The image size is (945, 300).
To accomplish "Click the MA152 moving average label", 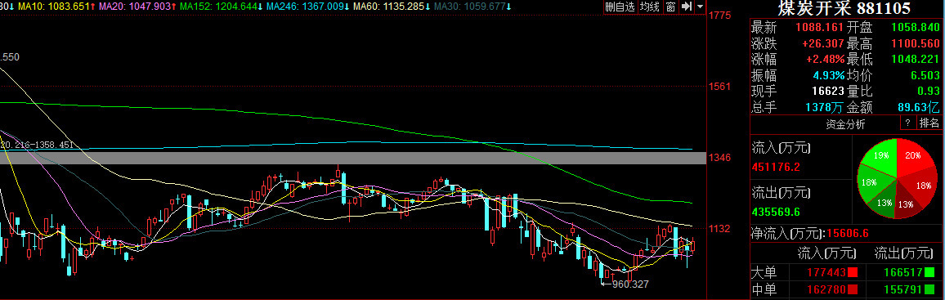I will coord(222,7).
